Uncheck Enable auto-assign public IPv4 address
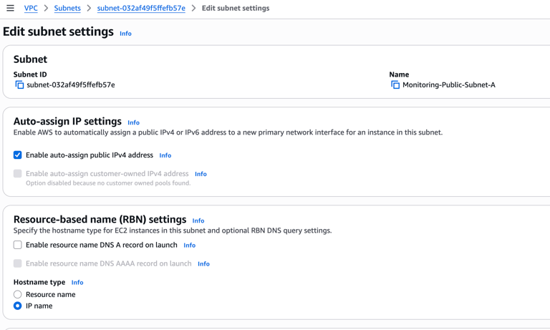Screen dimensions: 550x330 click(17, 155)
